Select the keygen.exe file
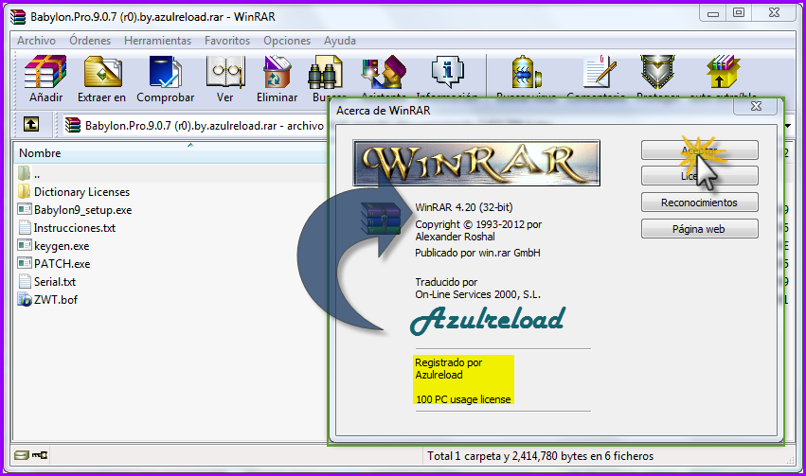 (53, 245)
